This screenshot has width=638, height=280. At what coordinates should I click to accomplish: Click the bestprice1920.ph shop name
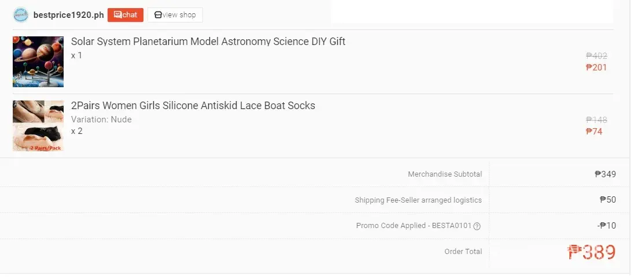coord(68,15)
